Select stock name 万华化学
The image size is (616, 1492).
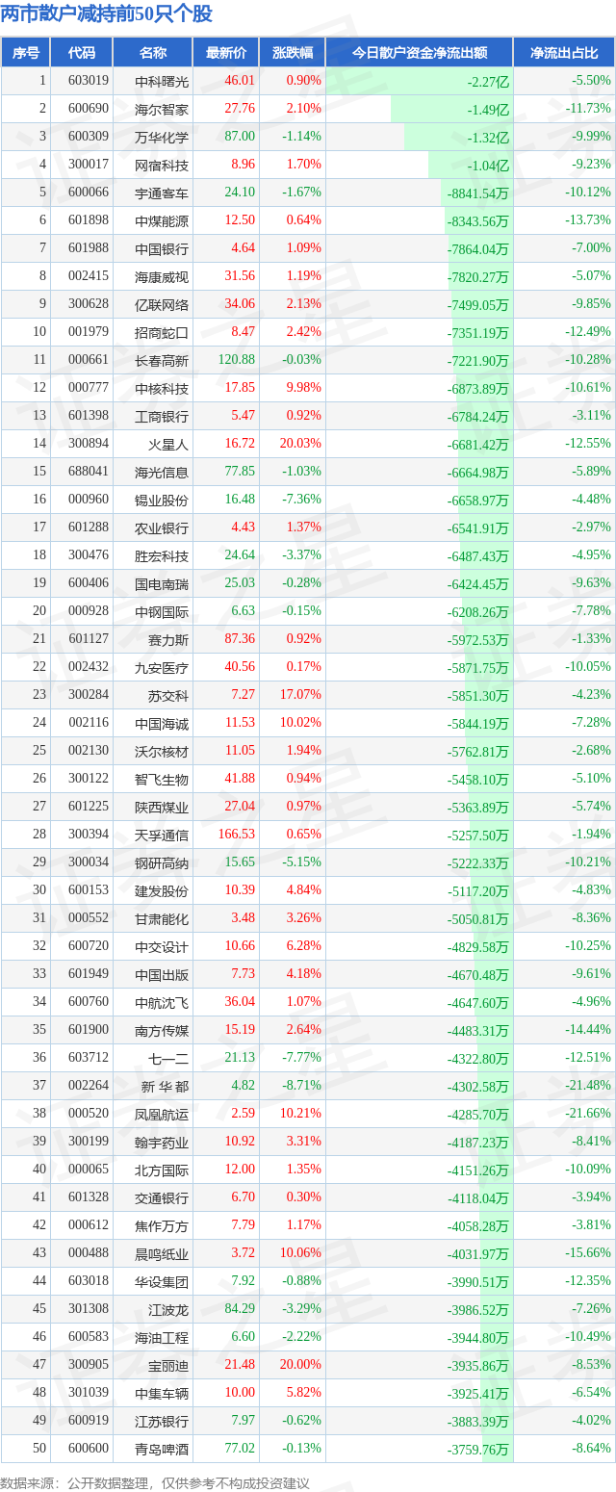[162, 137]
